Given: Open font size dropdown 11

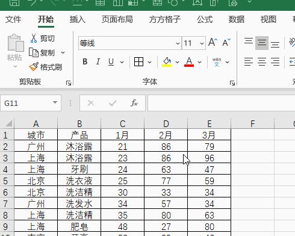Looking at the screenshot, I should (x=202, y=43).
